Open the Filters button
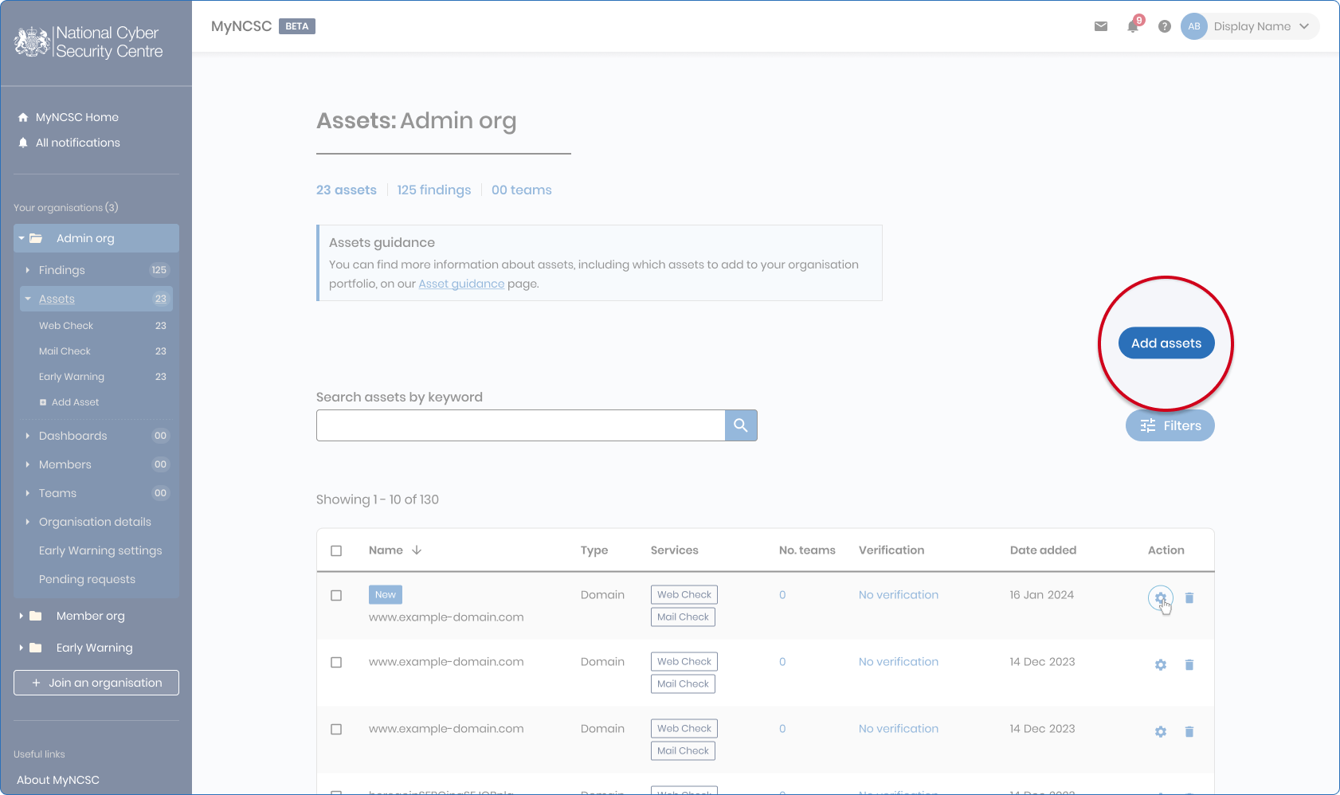The width and height of the screenshot is (1340, 795). coord(1170,425)
